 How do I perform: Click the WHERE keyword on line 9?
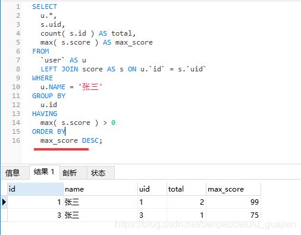click(x=42, y=78)
